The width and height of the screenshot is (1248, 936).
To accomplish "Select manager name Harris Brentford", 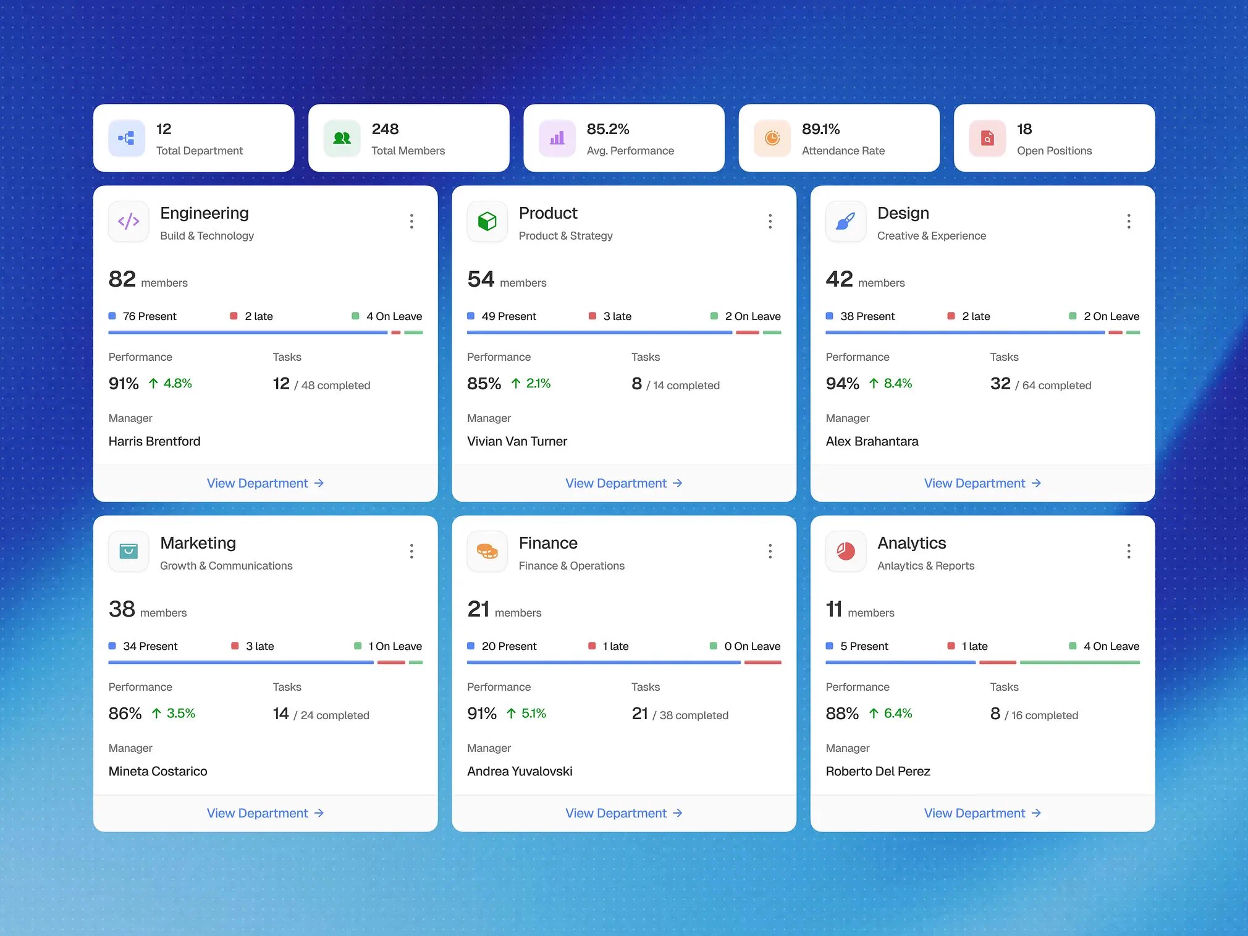I will (154, 441).
